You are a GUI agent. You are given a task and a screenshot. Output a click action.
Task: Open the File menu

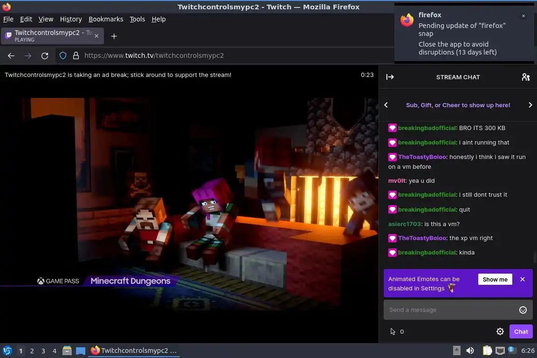[x=8, y=19]
